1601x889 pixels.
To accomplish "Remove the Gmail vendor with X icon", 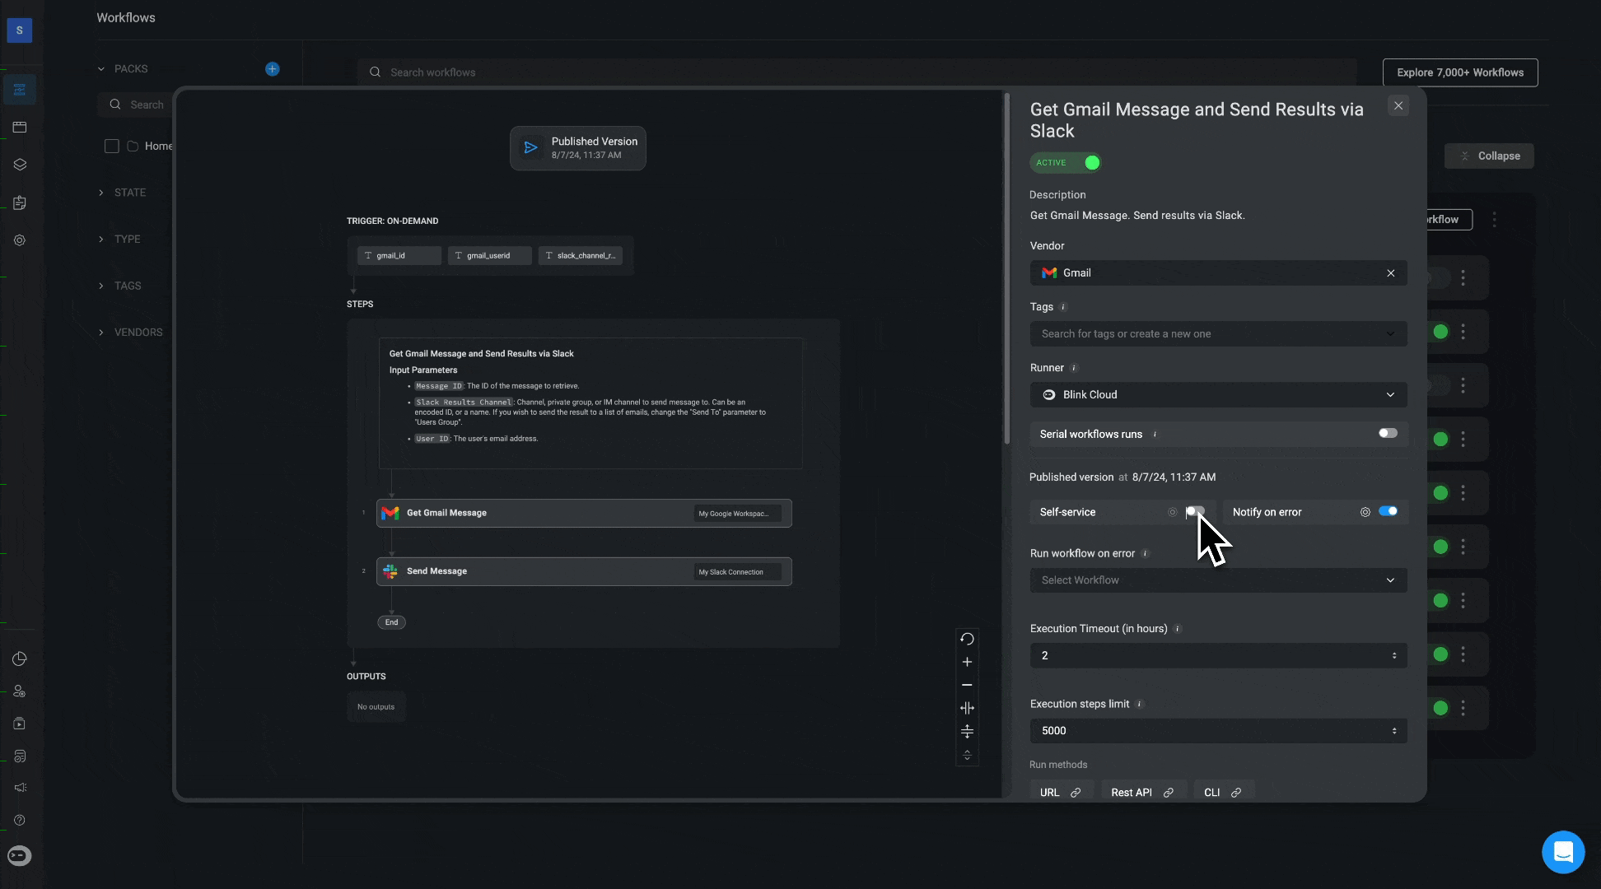I will (x=1390, y=273).
